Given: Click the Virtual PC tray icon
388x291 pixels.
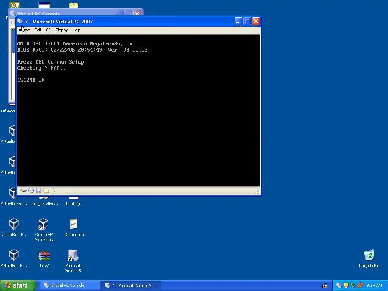Looking at the screenshot, I should 339,285.
